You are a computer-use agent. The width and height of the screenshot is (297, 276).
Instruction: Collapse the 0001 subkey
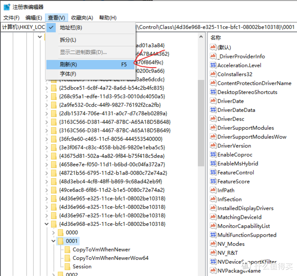53,241
